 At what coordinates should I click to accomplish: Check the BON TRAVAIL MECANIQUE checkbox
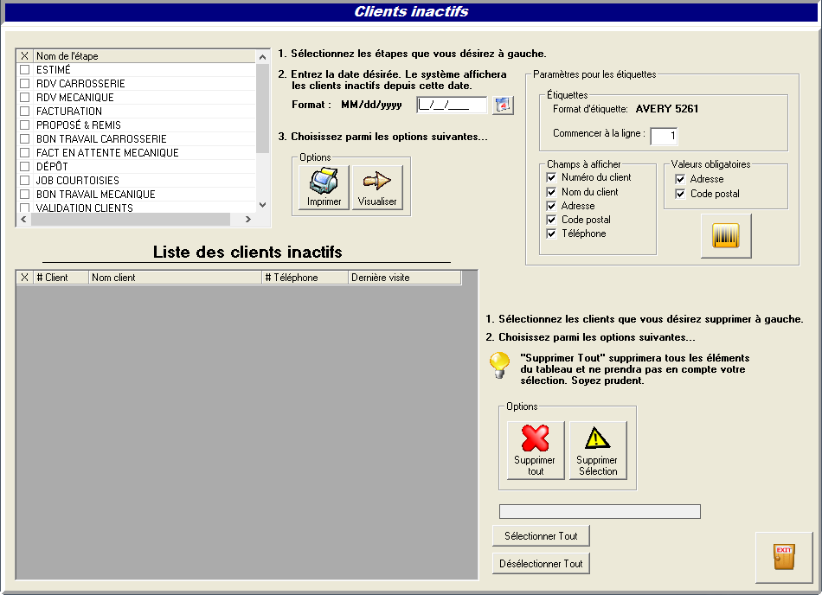click(x=24, y=195)
